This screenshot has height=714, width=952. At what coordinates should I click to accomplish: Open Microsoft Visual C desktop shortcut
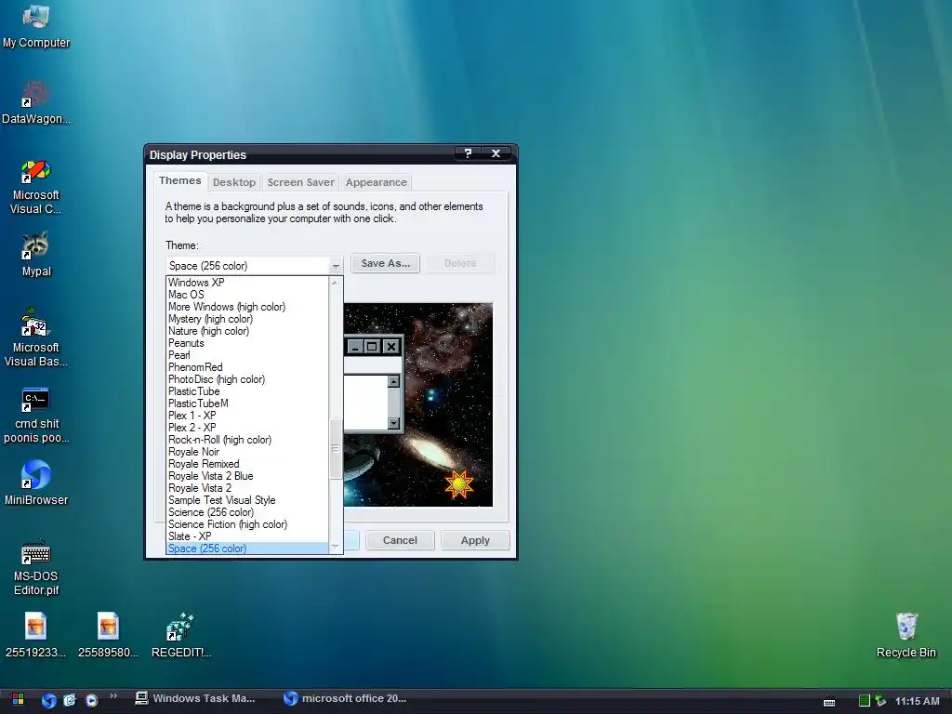36,186
